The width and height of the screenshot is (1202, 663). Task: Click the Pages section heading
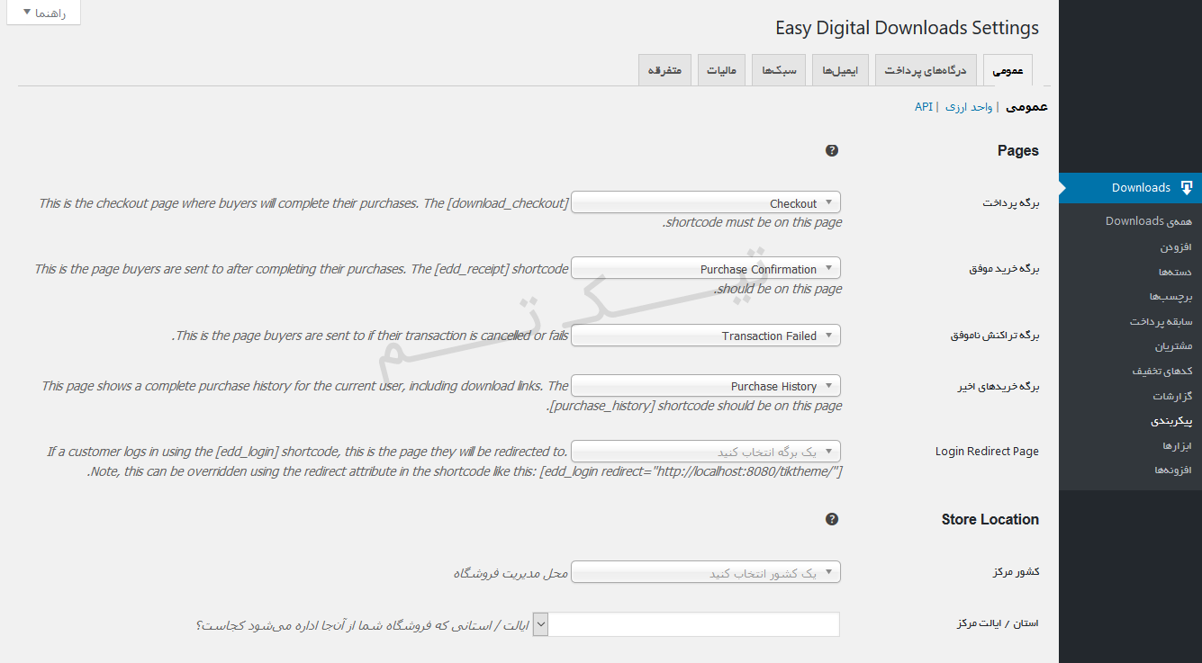tap(1017, 150)
